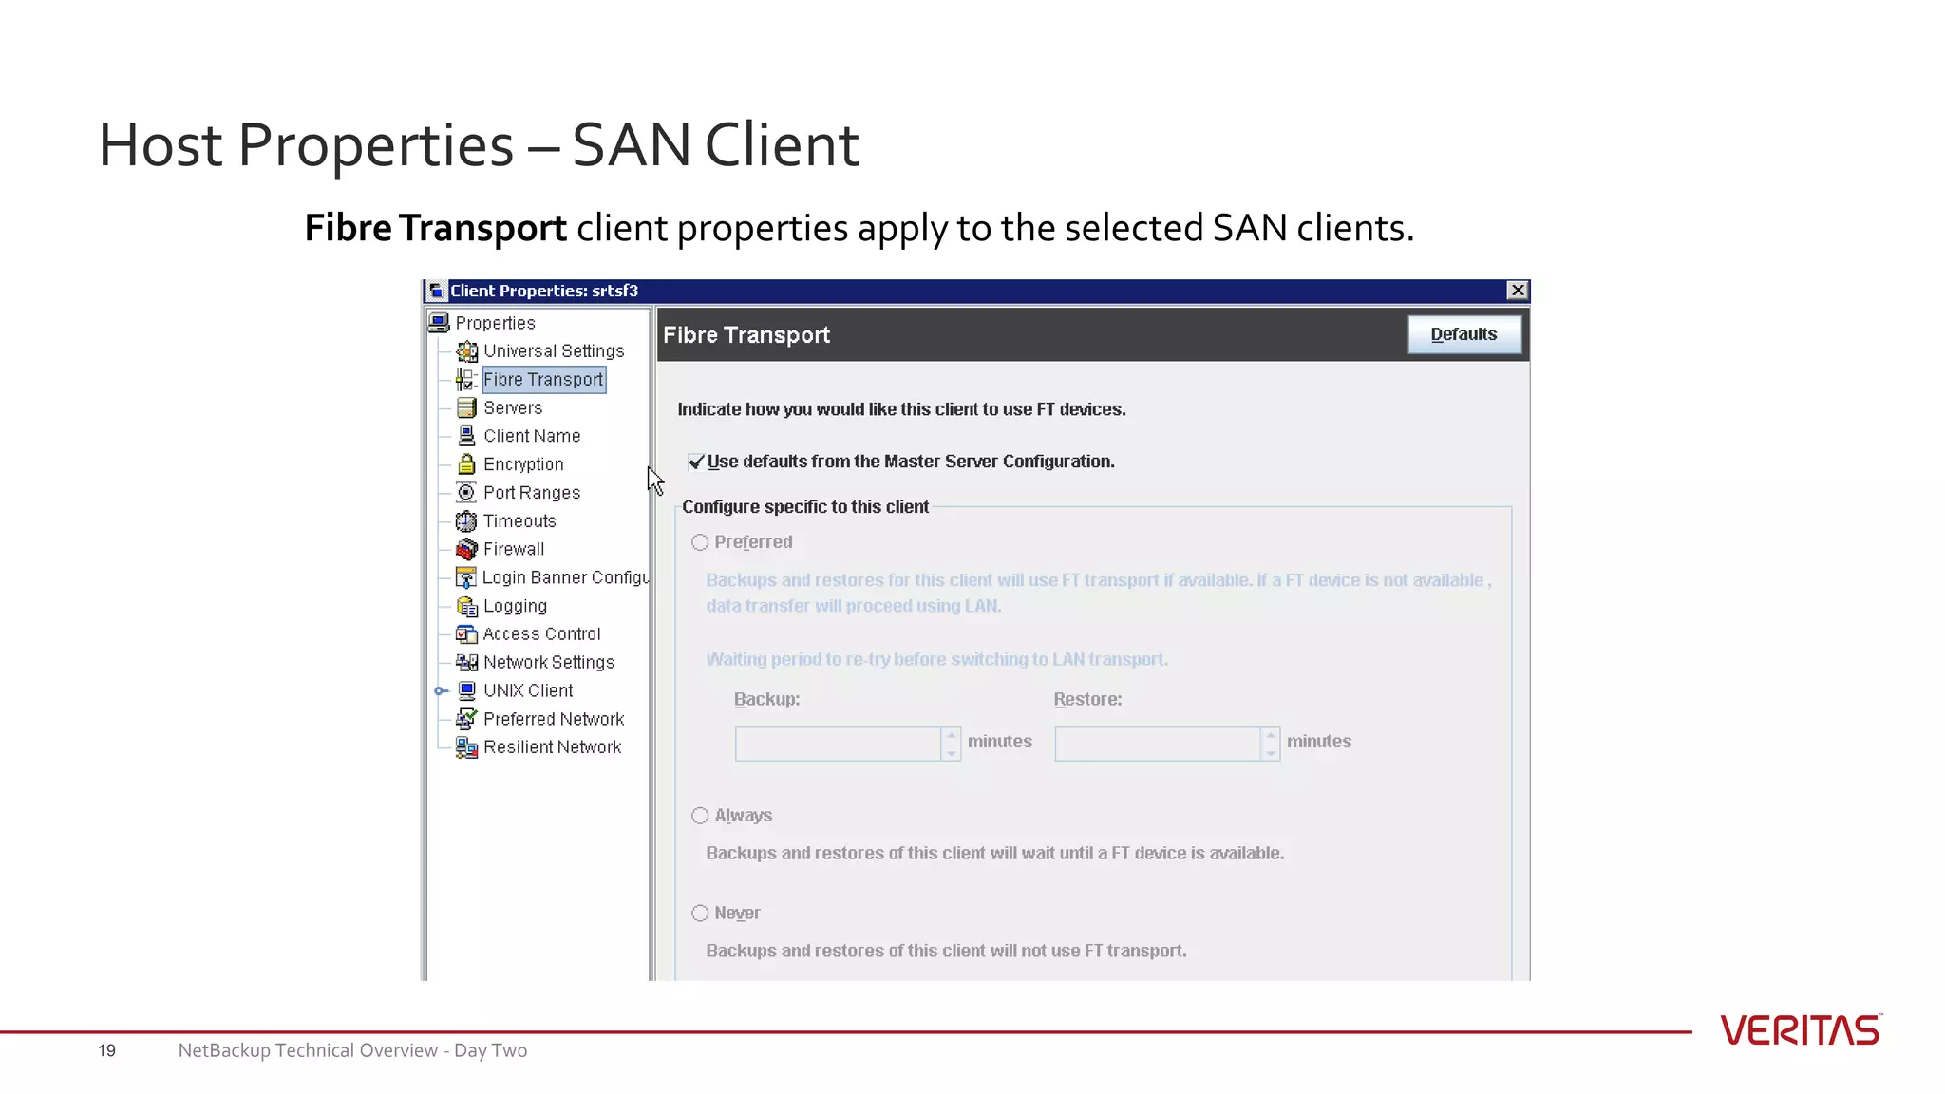Increase the Restore minutes spinner
The image size is (1945, 1094).
pos(1271,735)
